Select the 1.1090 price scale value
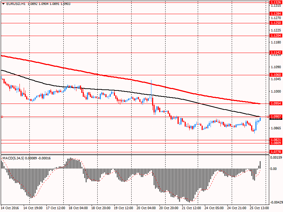Viewport: 283px width, 212px height. point(276,67)
